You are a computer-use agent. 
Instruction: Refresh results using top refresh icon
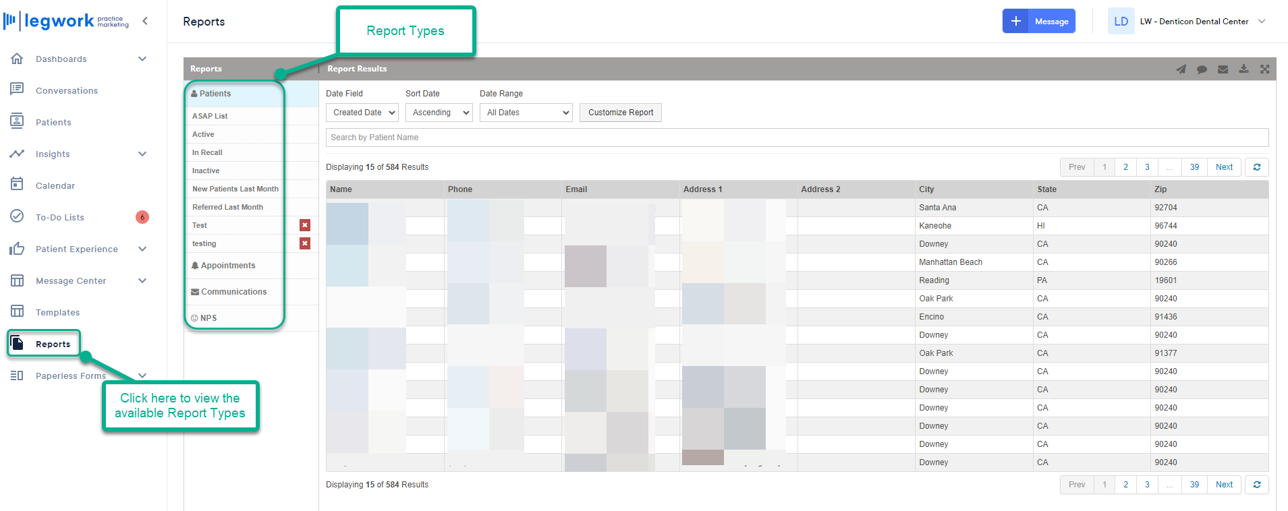tap(1256, 167)
